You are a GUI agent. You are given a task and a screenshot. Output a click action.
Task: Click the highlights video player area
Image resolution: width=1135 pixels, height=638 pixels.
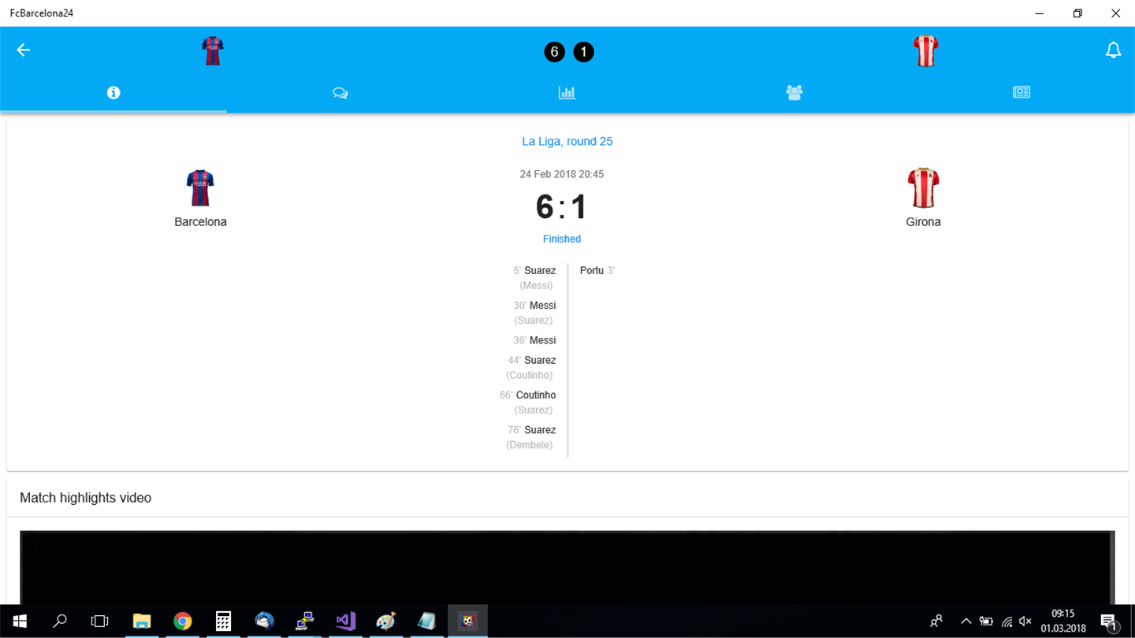click(567, 567)
